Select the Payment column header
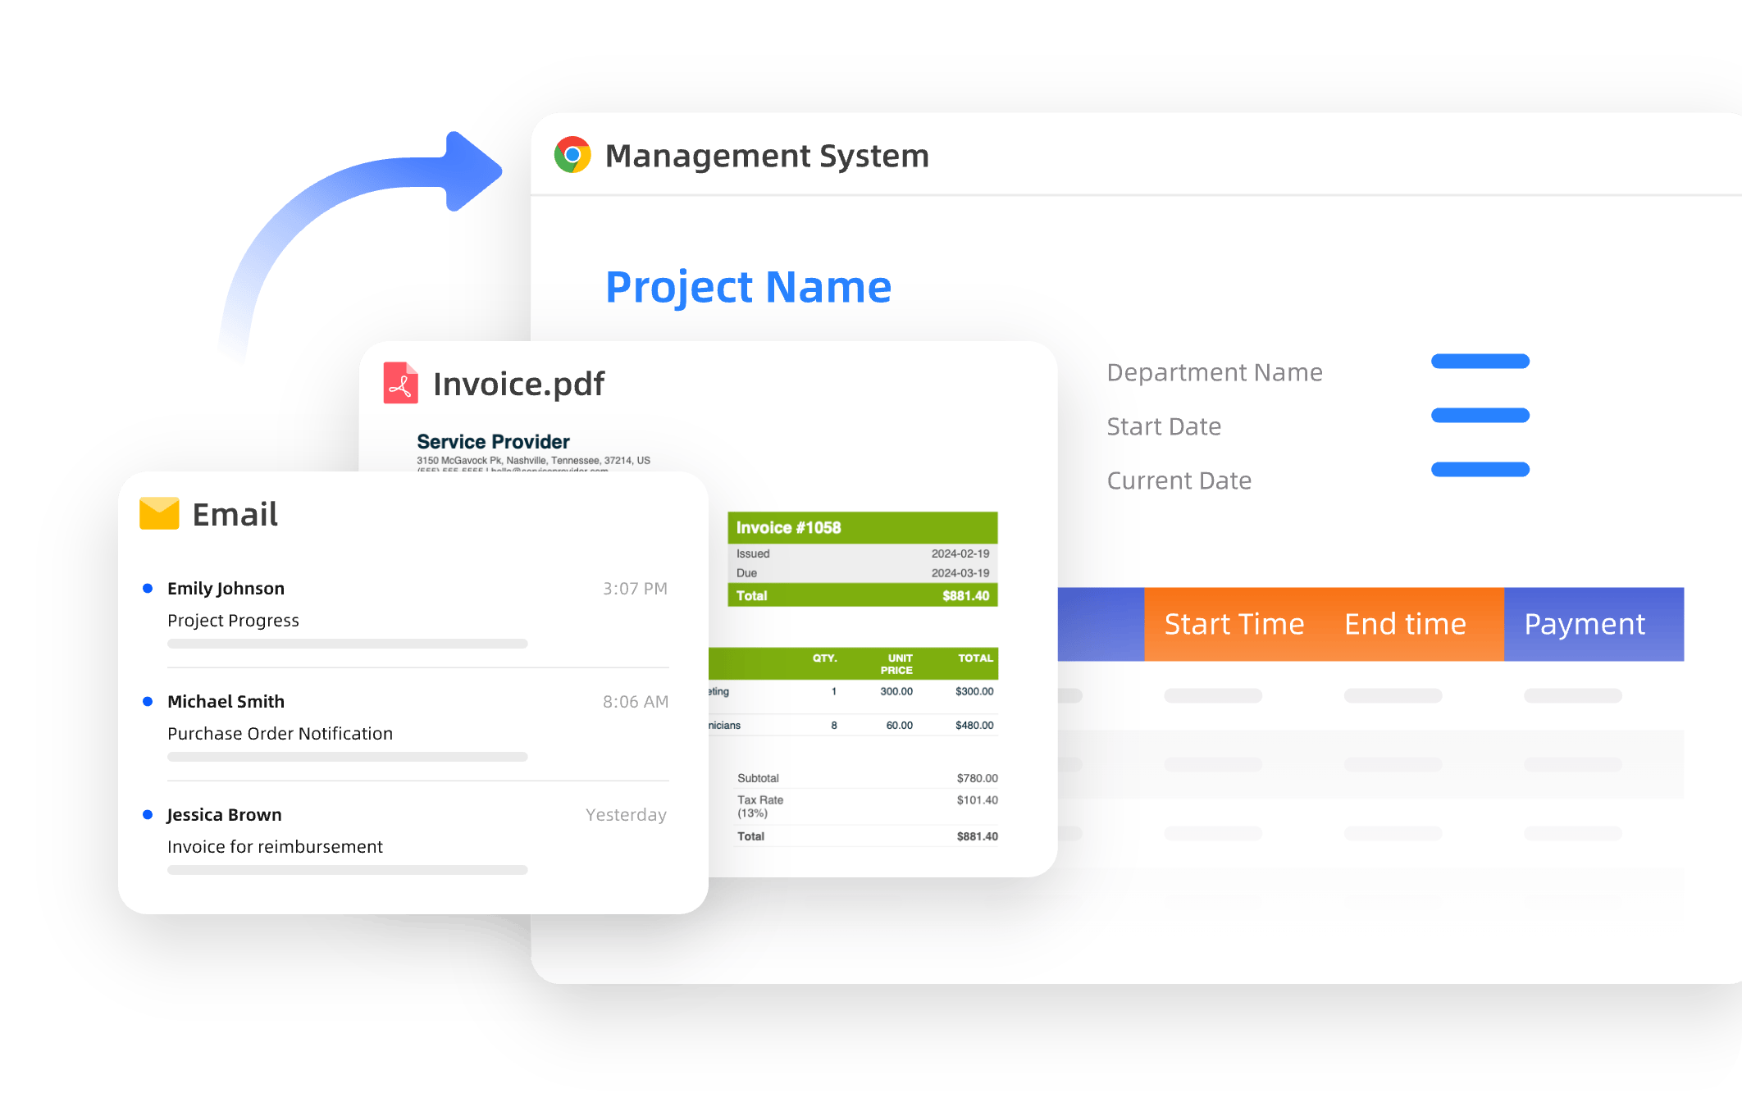 1585,624
